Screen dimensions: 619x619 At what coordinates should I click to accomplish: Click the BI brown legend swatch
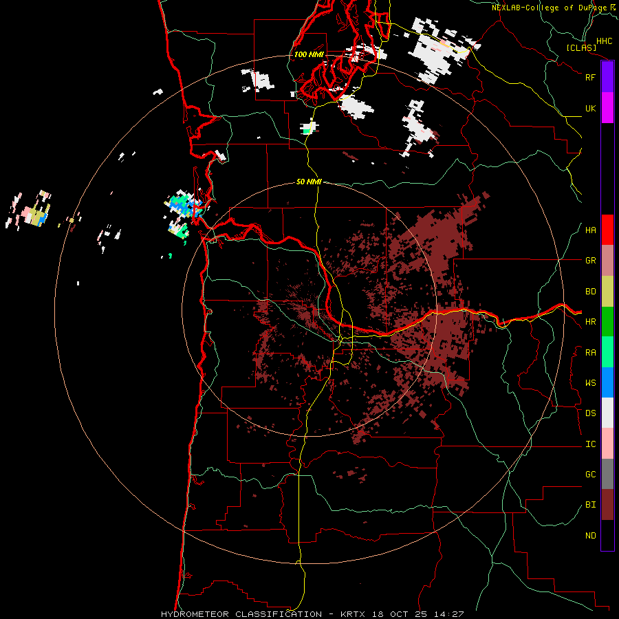pyautogui.click(x=607, y=505)
